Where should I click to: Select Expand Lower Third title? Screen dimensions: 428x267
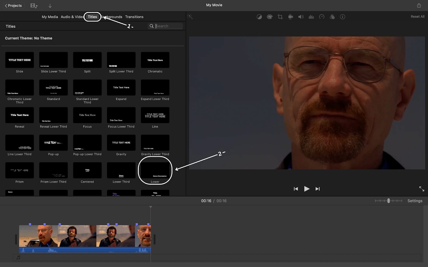tap(155, 88)
